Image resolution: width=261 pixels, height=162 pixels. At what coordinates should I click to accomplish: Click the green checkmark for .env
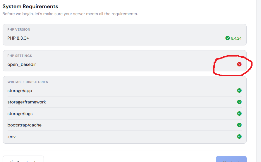pos(239,136)
